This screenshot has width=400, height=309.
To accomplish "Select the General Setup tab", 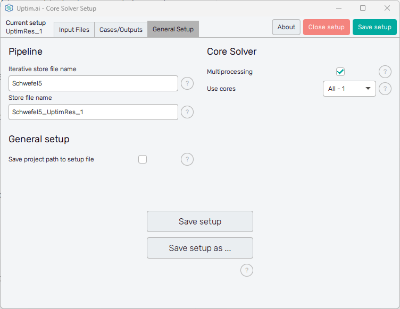I will click(173, 30).
